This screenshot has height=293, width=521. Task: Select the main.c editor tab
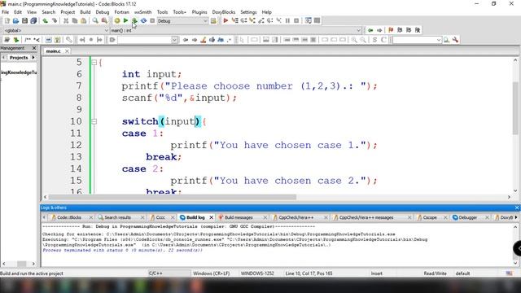[x=53, y=51]
